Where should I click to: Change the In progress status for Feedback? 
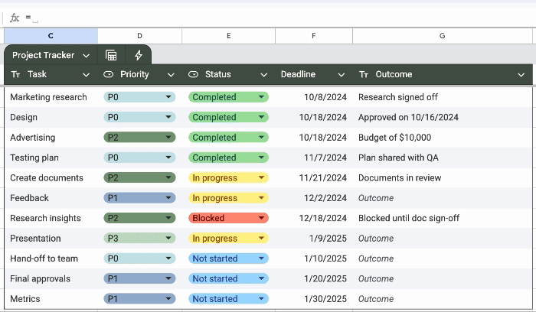point(228,198)
